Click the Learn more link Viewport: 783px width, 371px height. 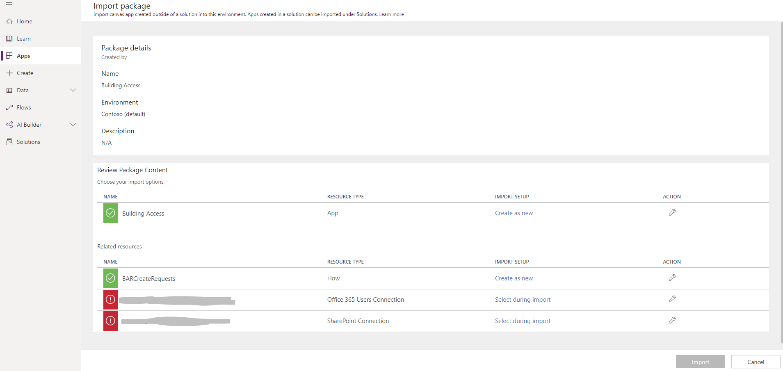tap(391, 14)
